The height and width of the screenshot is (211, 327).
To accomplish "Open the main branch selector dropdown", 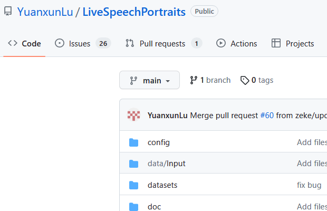I will (x=150, y=80).
